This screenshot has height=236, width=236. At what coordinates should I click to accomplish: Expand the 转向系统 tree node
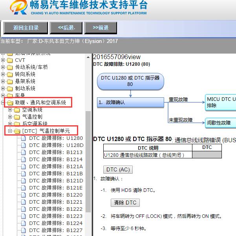(3, 74)
